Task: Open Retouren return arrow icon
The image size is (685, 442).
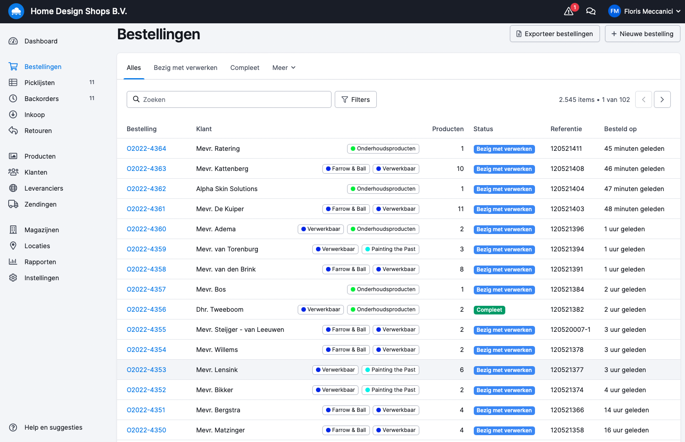Action: (x=13, y=131)
